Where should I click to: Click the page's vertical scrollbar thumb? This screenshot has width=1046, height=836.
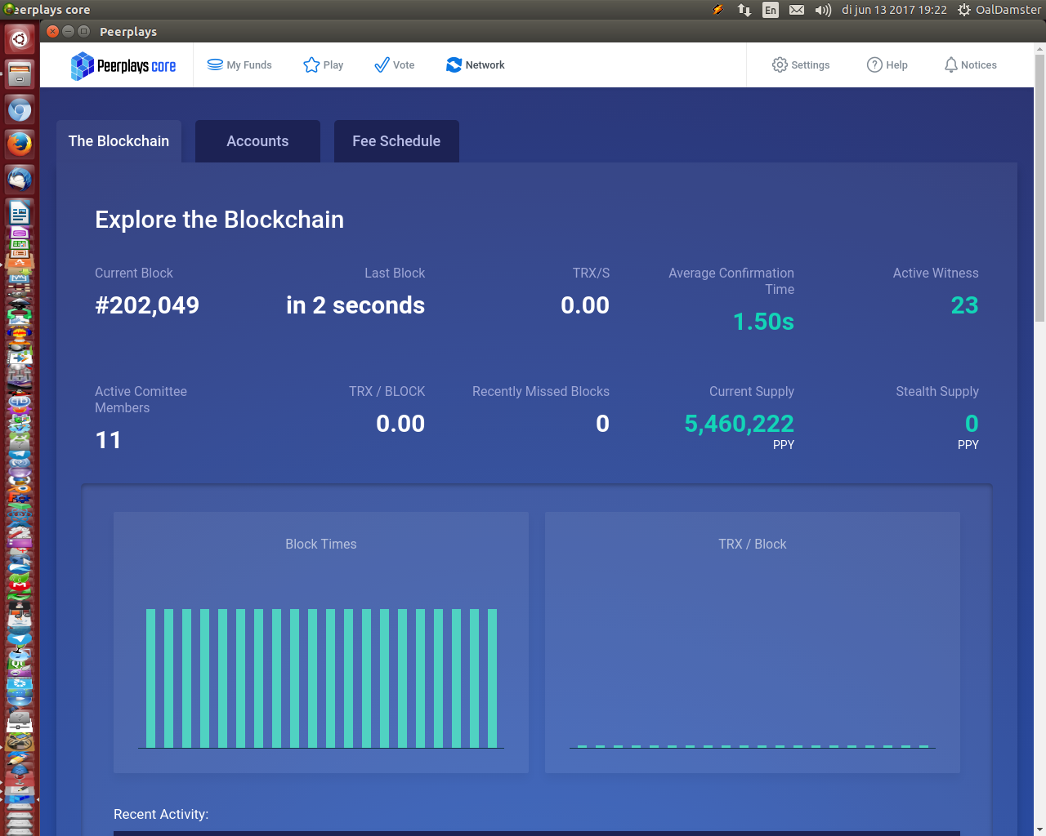1039,188
